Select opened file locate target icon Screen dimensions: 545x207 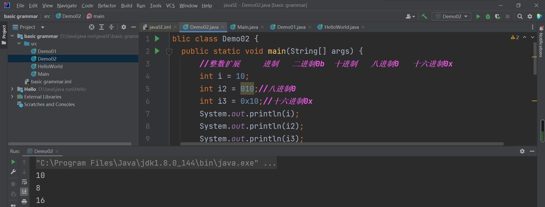(x=92, y=27)
